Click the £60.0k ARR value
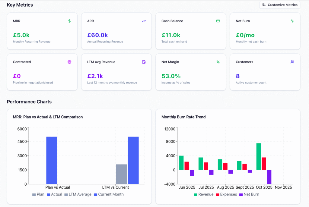The image size is (309, 207). (x=97, y=35)
